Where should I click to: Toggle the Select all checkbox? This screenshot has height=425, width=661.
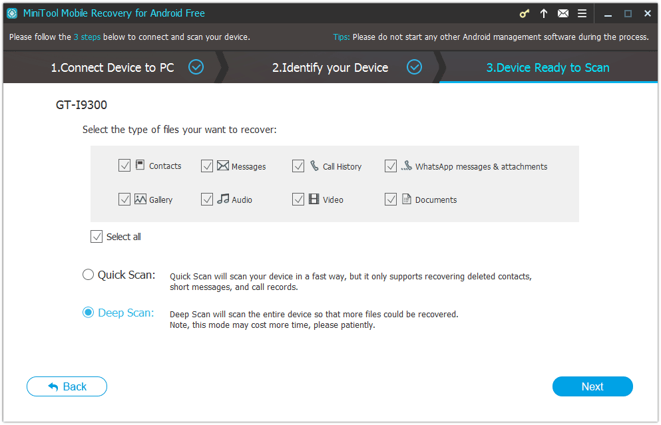(x=97, y=236)
